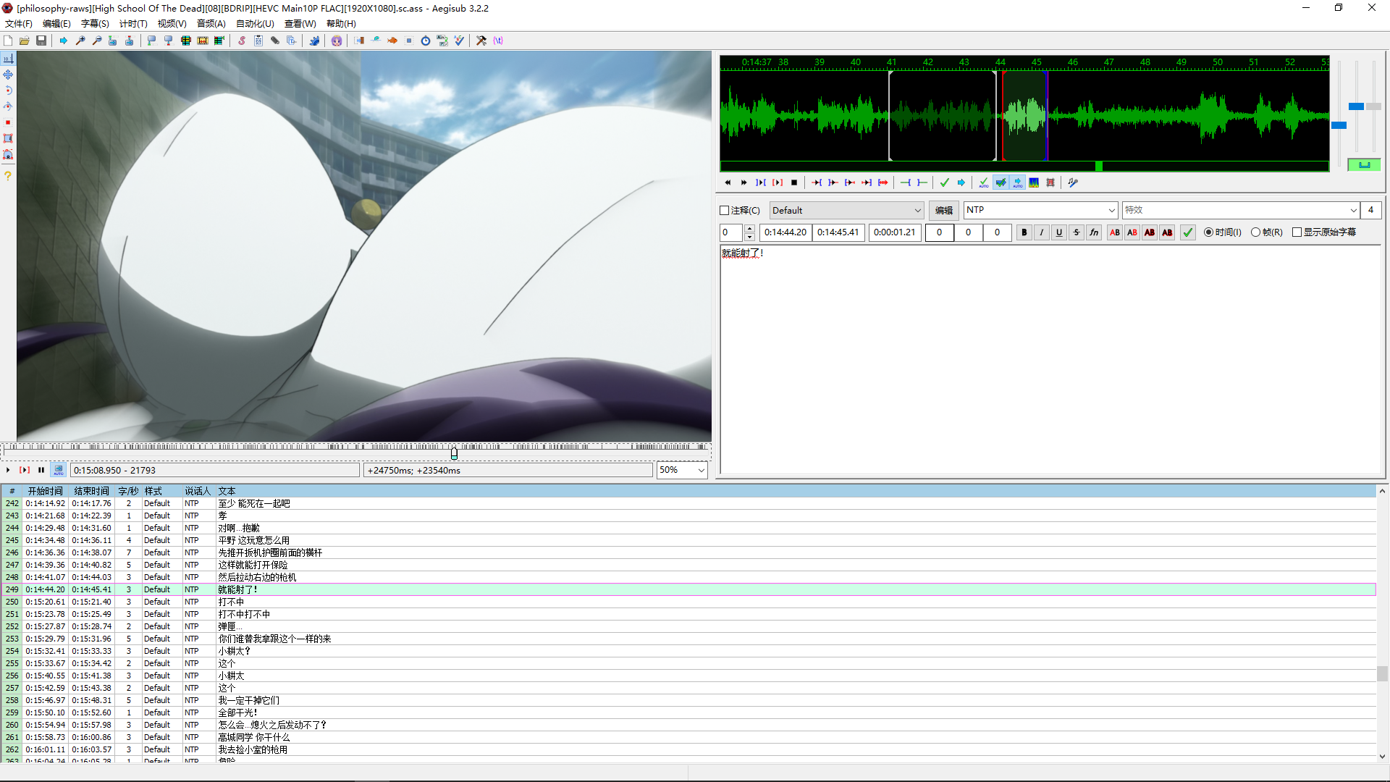The height and width of the screenshot is (782, 1390).
Task: Open the Styles Manager icon
Action: coord(242,41)
